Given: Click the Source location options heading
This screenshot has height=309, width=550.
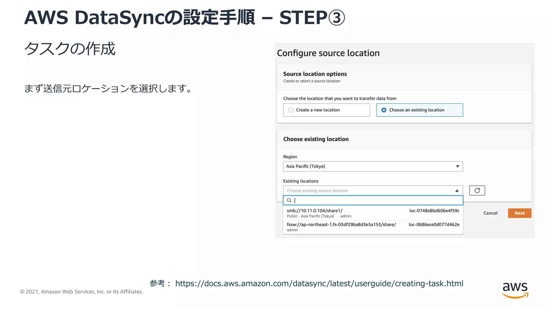Looking at the screenshot, I should click(315, 74).
